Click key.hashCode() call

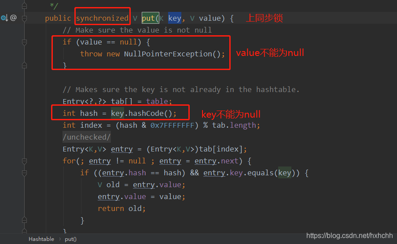[x=142, y=113]
